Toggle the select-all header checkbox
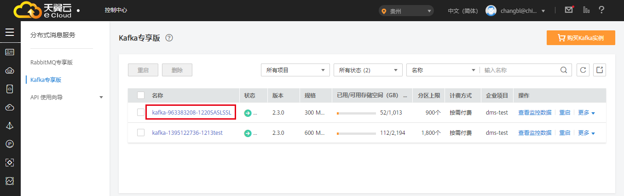624x196 pixels. coord(141,95)
